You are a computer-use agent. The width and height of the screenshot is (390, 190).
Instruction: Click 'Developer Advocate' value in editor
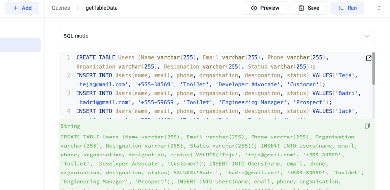pos(248,85)
